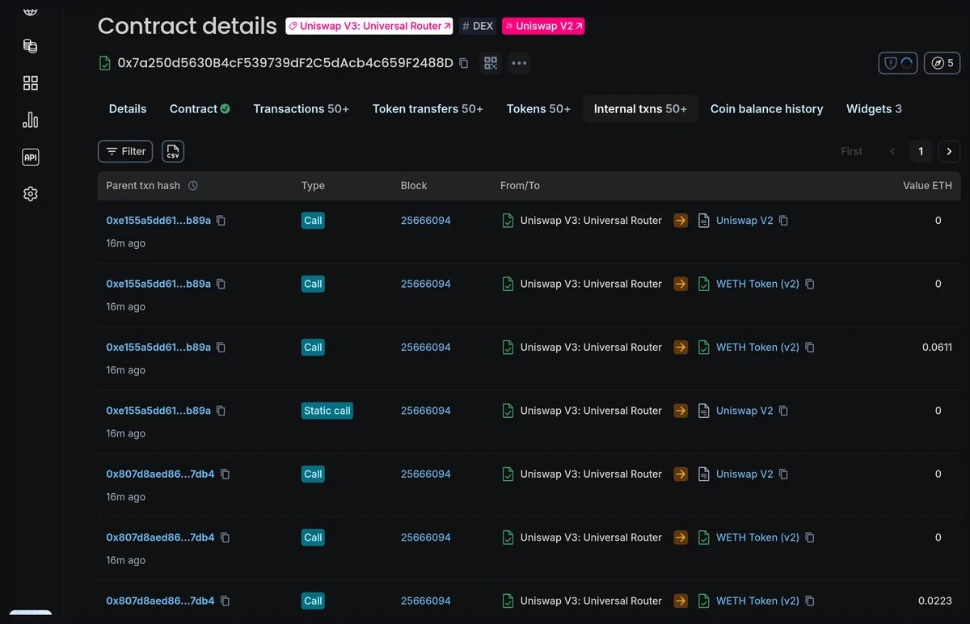Screen dimensions: 970x624
Task: Show the address QR code
Action: click(x=490, y=63)
